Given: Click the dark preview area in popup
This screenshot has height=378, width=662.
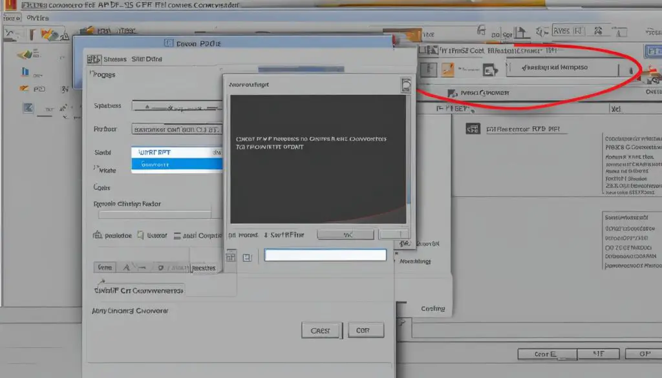Looking at the screenshot, I should (318, 159).
